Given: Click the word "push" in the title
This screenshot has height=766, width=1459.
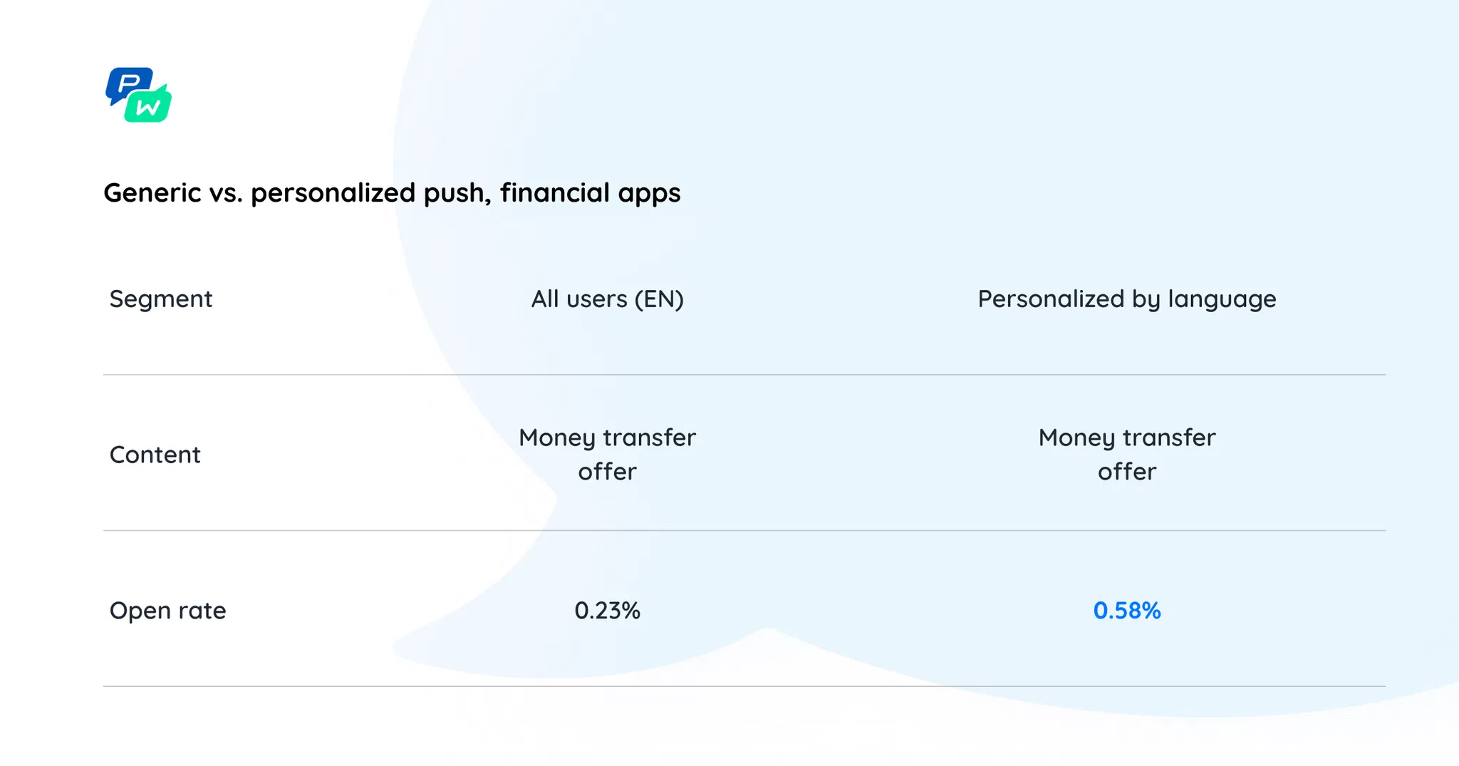Looking at the screenshot, I should [457, 193].
